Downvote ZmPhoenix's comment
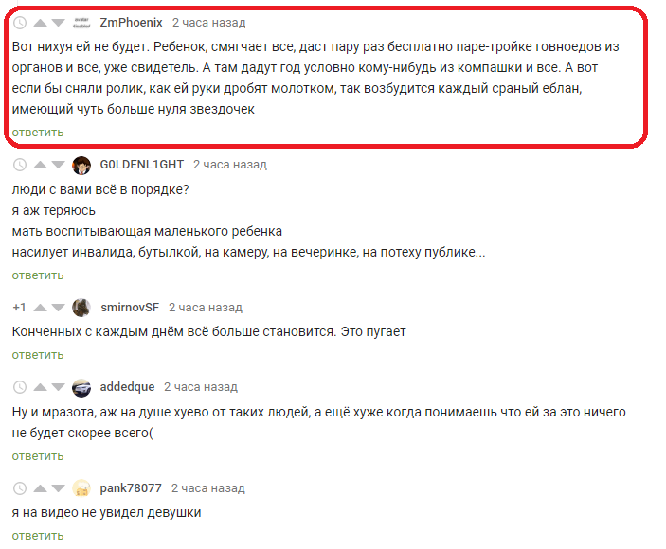 pos(58,23)
